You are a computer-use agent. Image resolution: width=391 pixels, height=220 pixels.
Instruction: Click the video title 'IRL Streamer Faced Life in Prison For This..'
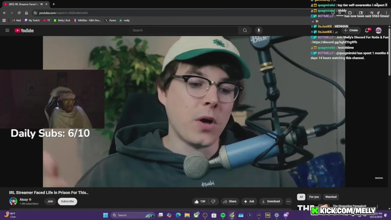click(x=49, y=193)
